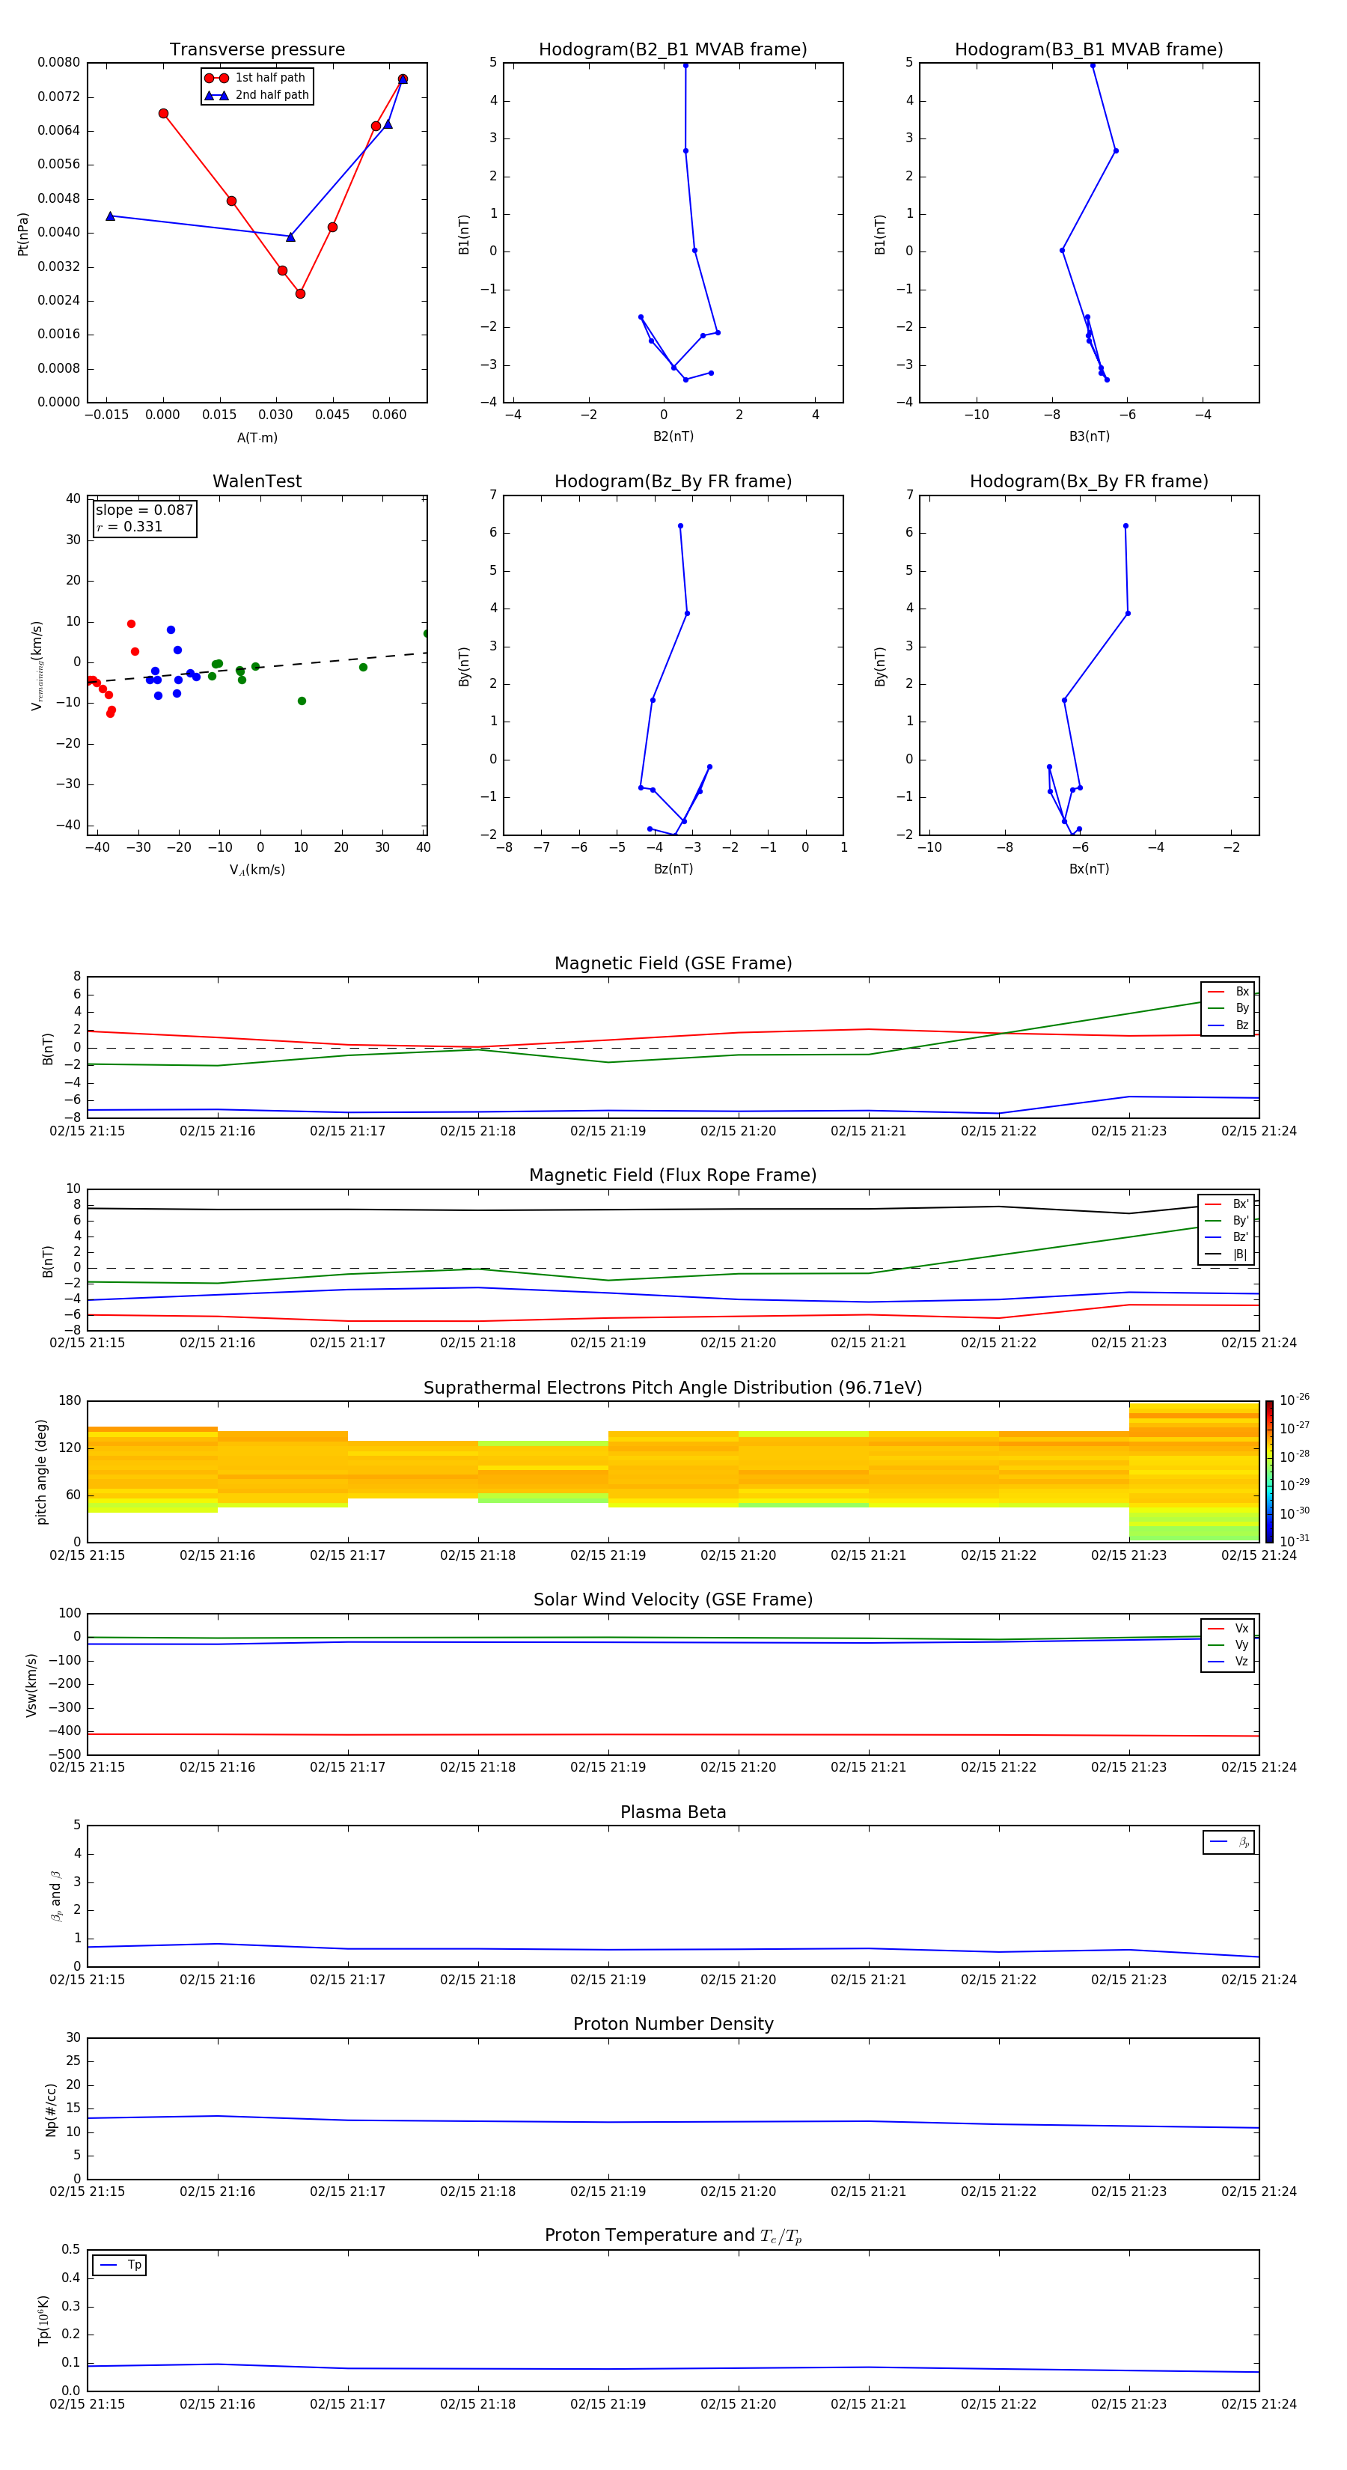Click the 'VA(km/s)' x-axis label
Screen dimensions: 1347x2470
(257, 870)
